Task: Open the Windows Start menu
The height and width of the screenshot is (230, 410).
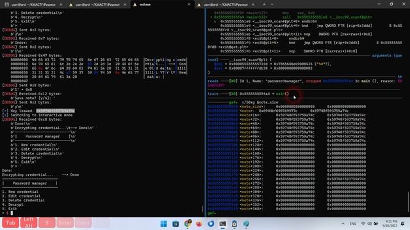Action: (164, 224)
